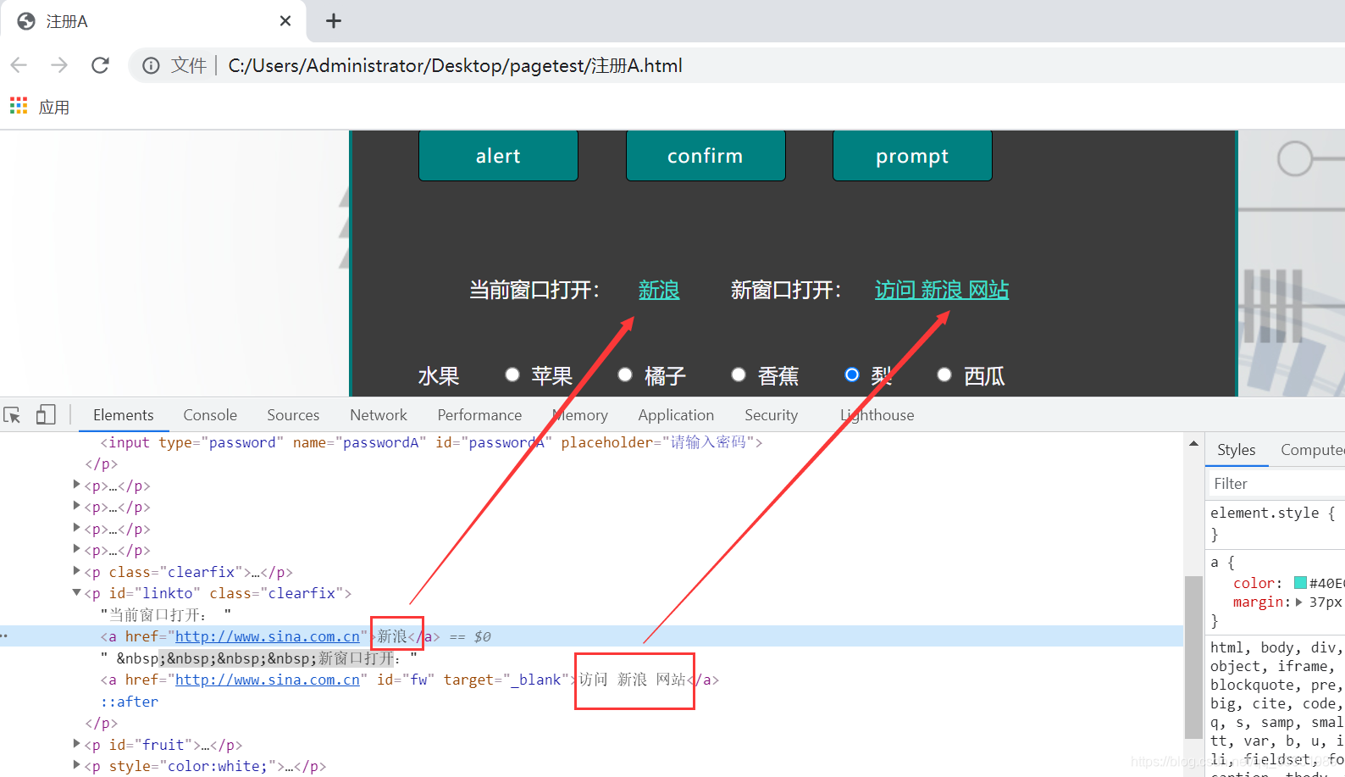Follow the 新浪 link on the page
Viewport: 1345px width, 777px height.
click(659, 290)
